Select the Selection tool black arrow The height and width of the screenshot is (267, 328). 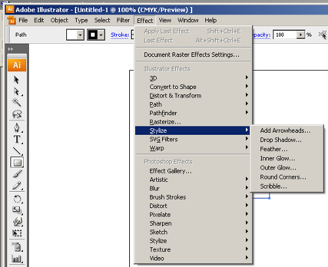pyautogui.click(x=16, y=80)
